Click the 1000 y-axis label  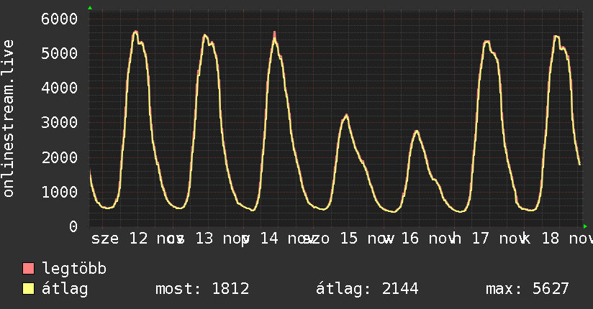coord(60,192)
